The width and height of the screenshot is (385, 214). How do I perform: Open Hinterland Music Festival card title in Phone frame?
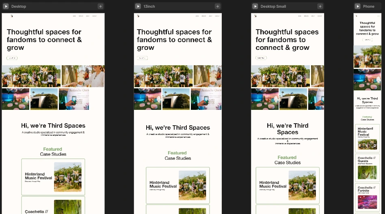365,132
